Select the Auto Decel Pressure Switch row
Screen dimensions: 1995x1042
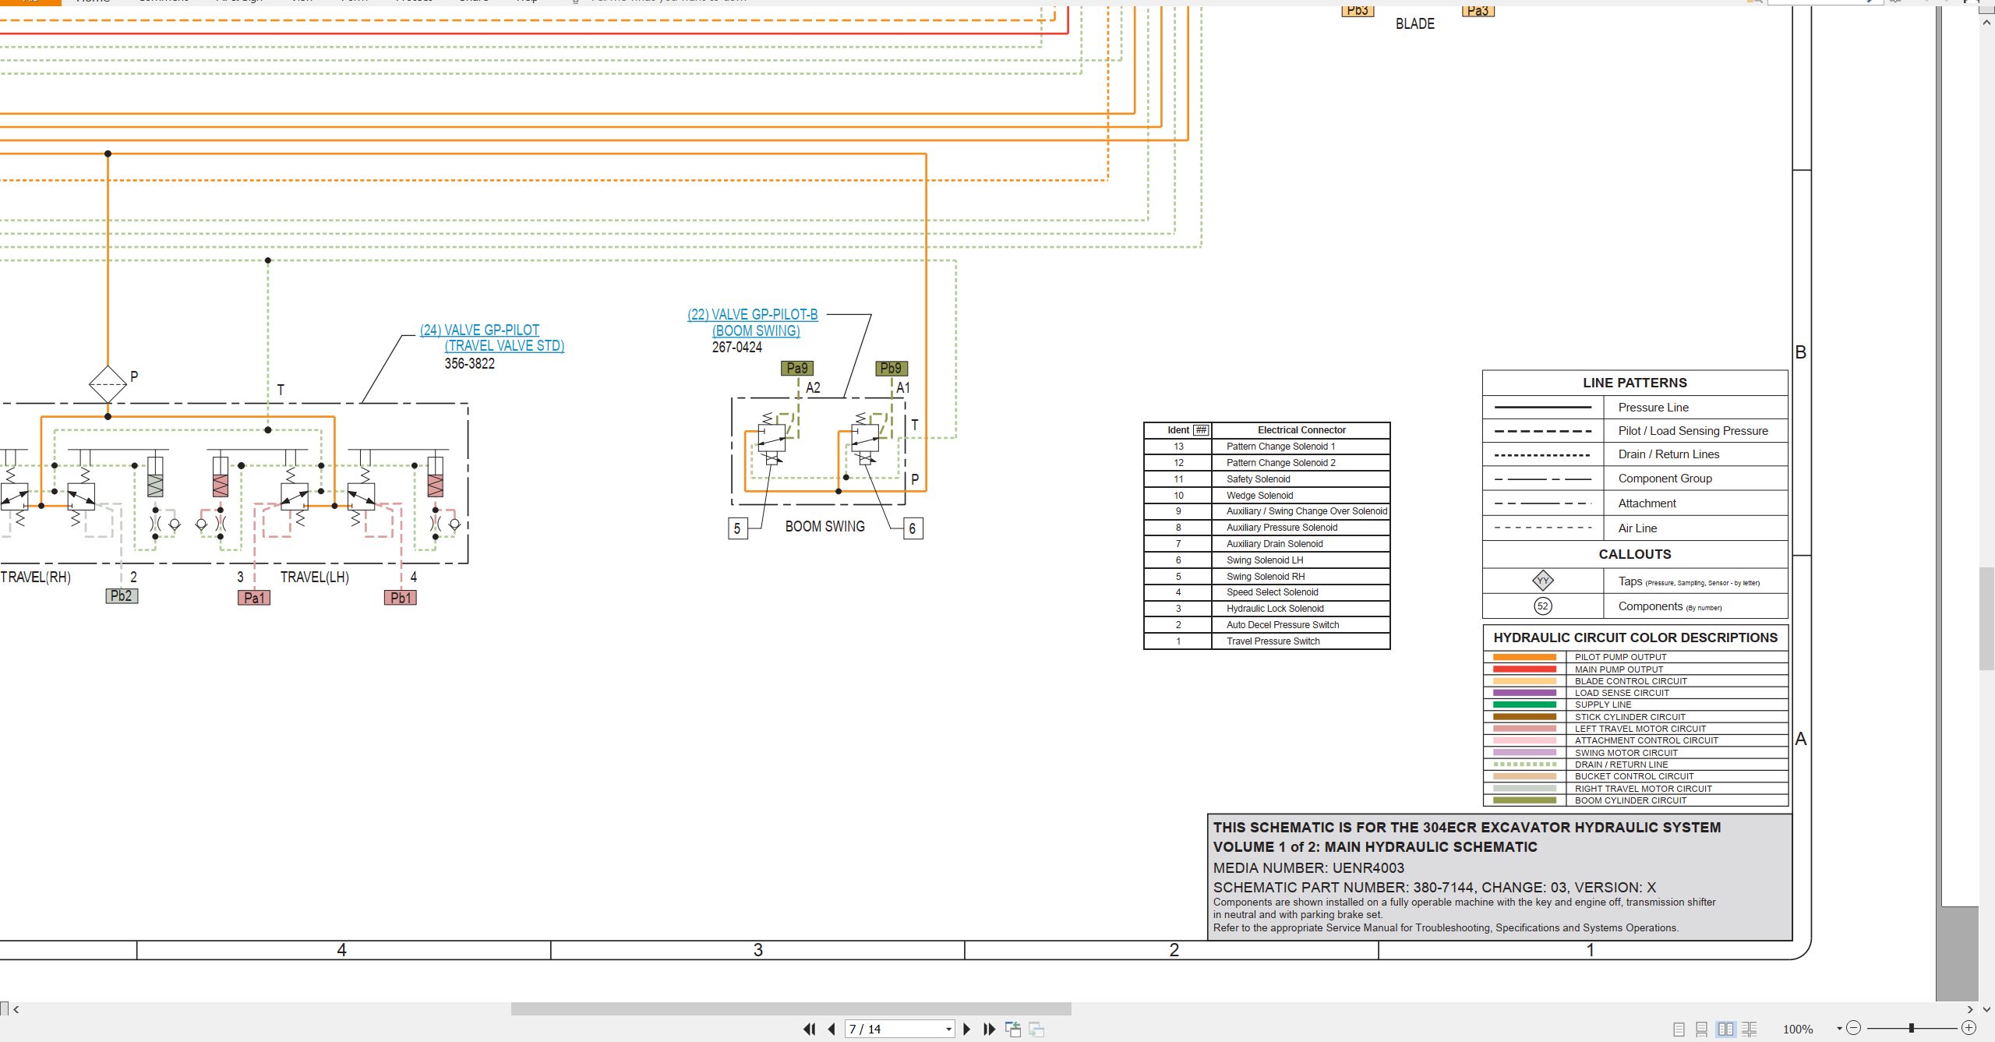point(1266,625)
